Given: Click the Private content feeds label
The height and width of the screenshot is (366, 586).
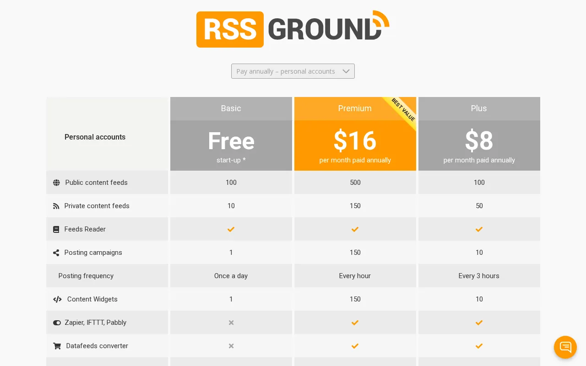Looking at the screenshot, I should click(x=97, y=206).
